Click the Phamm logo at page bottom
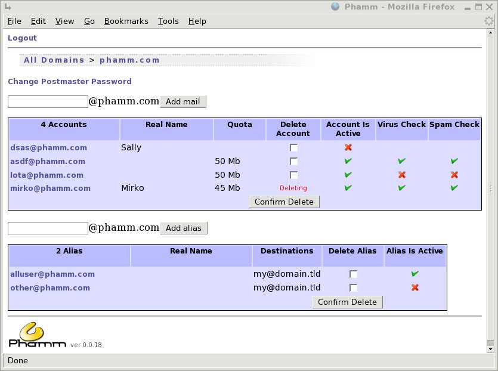The height and width of the screenshot is (371, 498). pyautogui.click(x=37, y=335)
